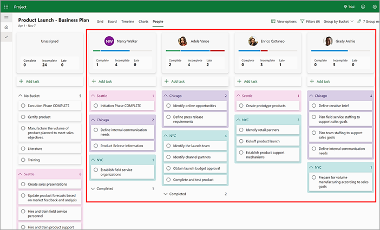380x230 pixels.
Task: Click the checkmark icon in left sidebar
Action: click(x=6, y=36)
